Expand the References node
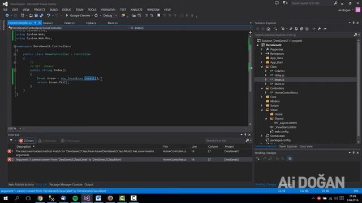This screenshot has height=203, width=362. point(261,54)
